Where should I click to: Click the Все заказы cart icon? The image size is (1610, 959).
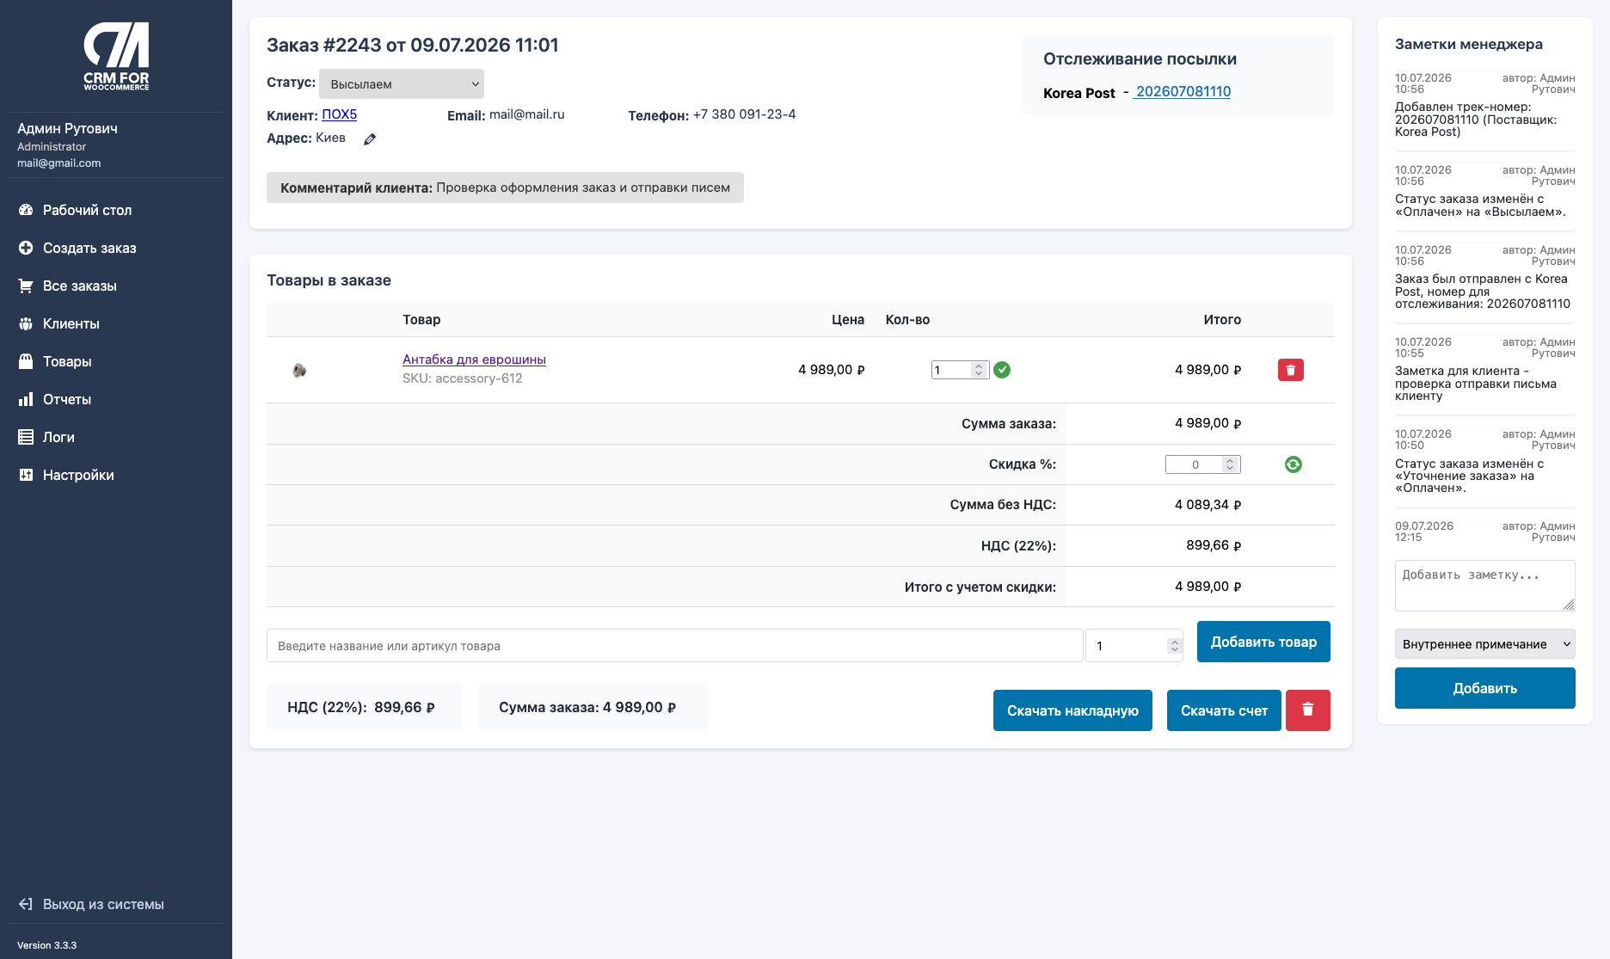pyautogui.click(x=26, y=286)
